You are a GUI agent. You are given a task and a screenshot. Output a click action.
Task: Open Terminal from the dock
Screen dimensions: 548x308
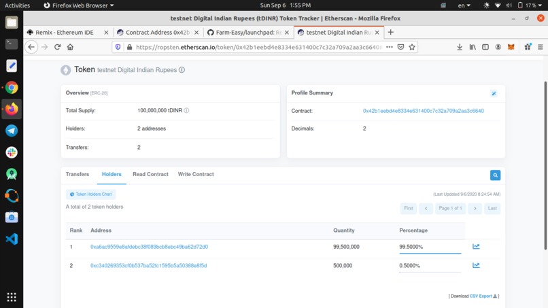(12, 44)
